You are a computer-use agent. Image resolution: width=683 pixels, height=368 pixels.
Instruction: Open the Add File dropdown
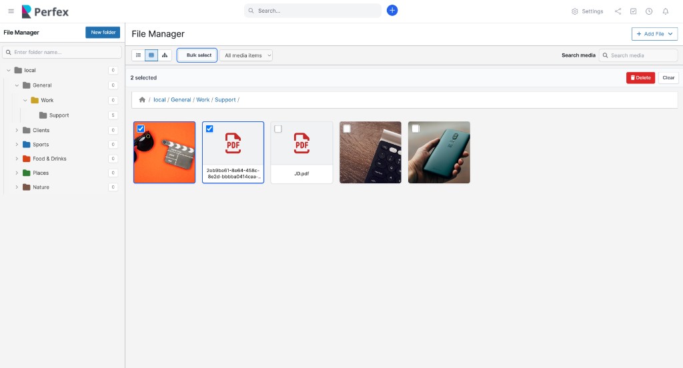[654, 34]
